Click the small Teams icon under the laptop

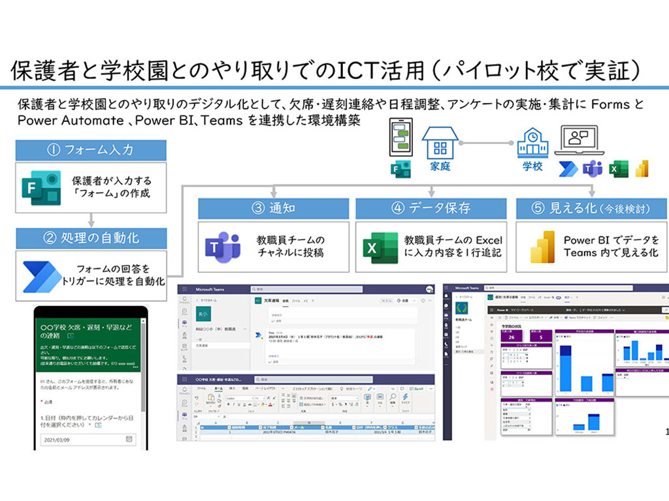pos(593,169)
